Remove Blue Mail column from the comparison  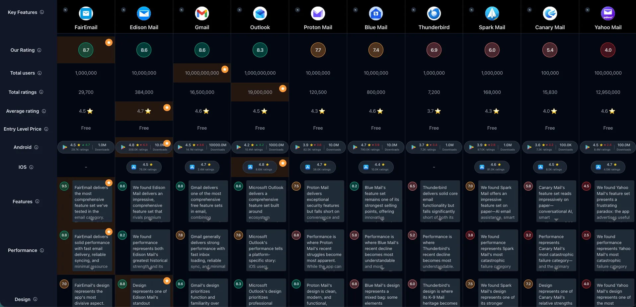[356, 10]
